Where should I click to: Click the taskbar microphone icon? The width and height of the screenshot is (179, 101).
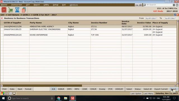click(52, 98)
